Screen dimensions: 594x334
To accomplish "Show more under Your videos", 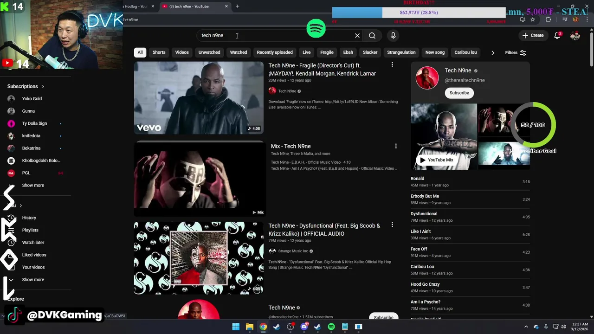I will point(33,280).
